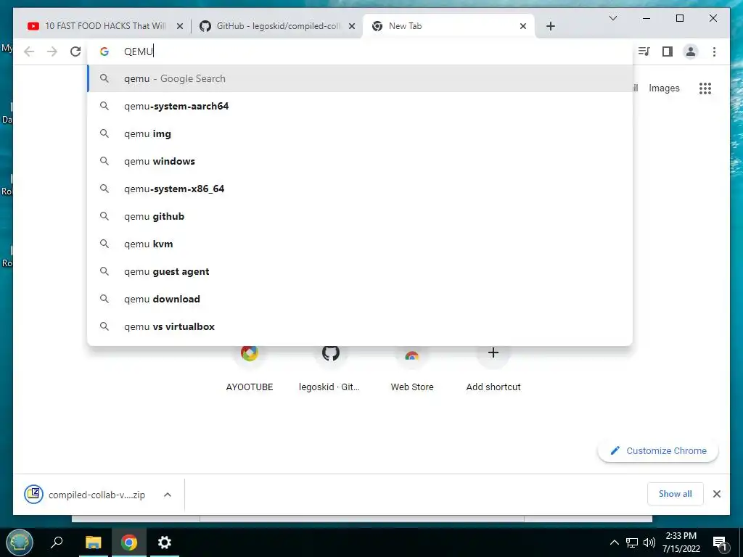Choose the qemu-system-x86_64 suggestion

360,189
